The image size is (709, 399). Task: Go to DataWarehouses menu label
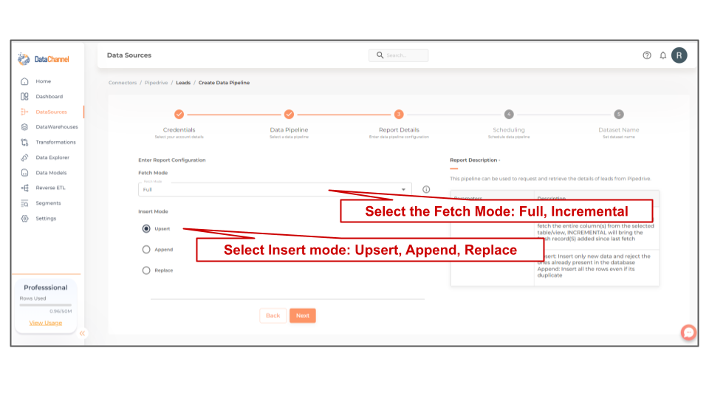57,127
